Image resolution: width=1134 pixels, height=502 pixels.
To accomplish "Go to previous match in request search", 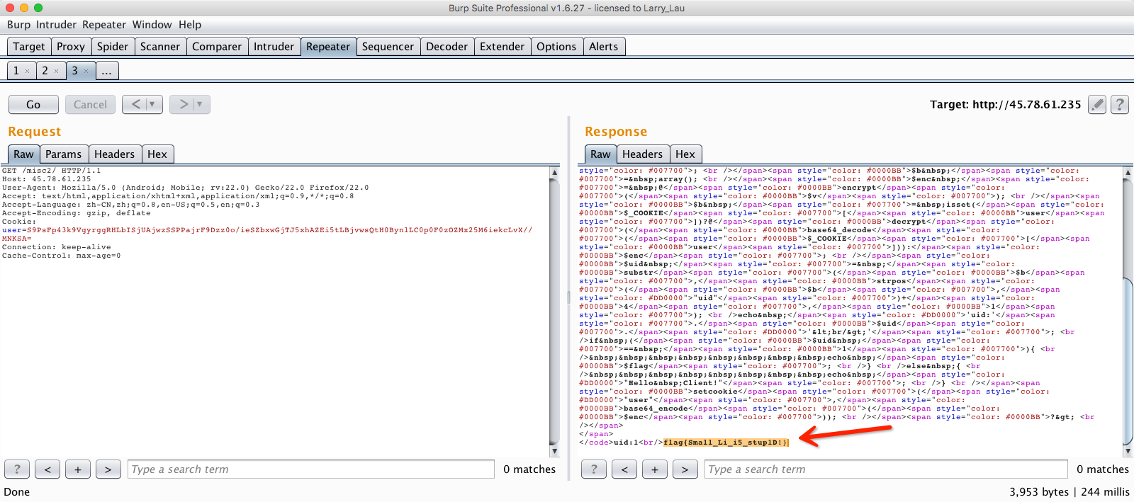I will coord(47,469).
